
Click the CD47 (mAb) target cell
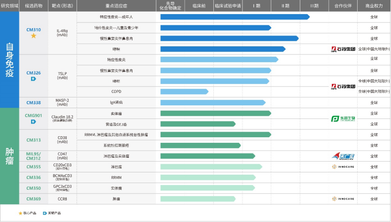tap(63, 156)
